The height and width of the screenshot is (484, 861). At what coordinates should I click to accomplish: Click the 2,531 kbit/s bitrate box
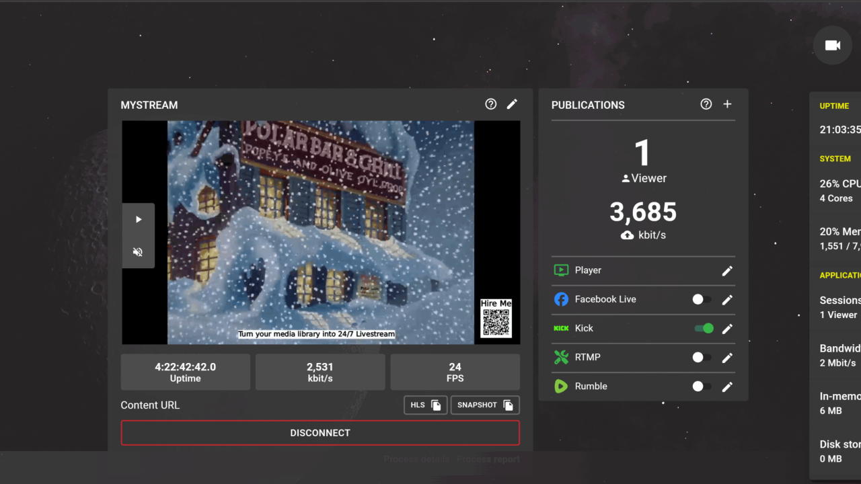(320, 372)
